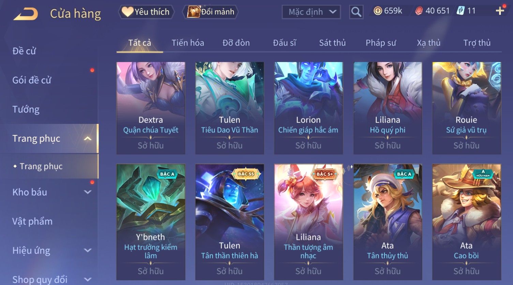The image size is (513, 285).
Task: Switch to the Pháp sư tab
Action: (381, 43)
